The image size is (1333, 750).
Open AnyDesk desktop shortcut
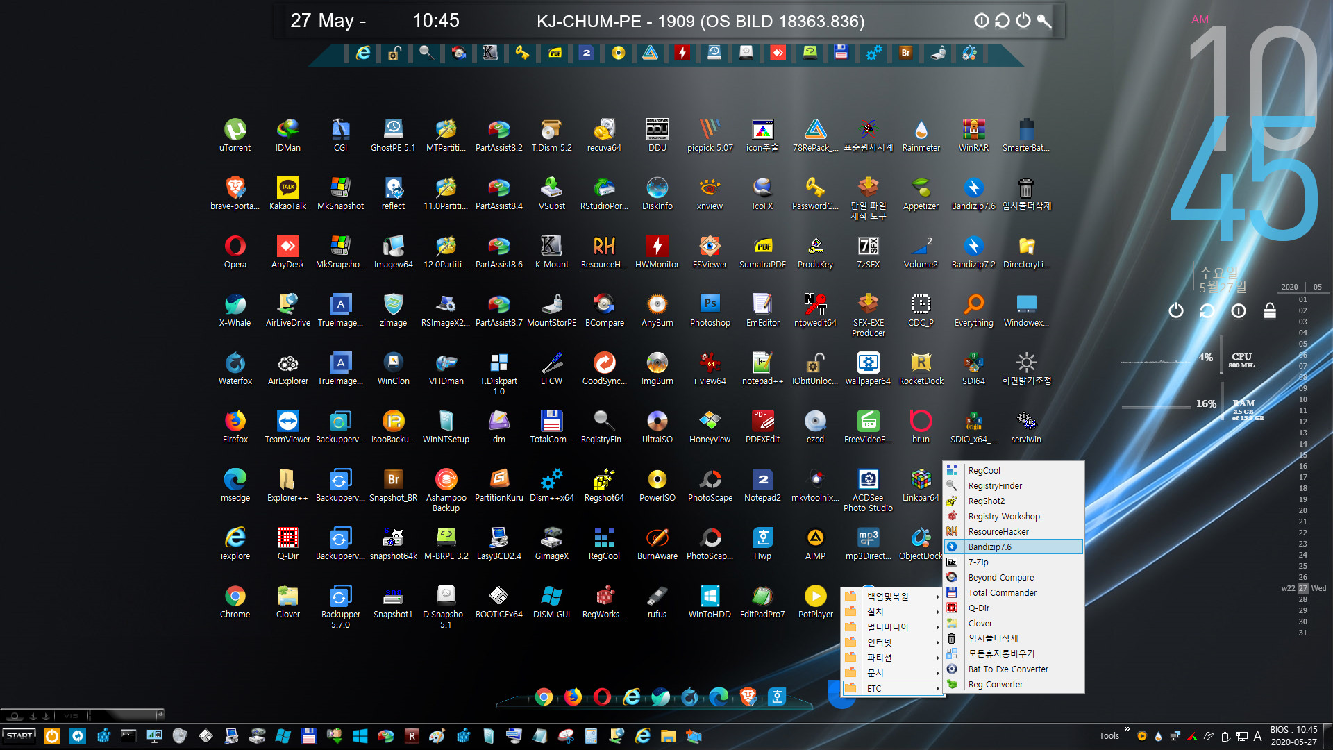(x=287, y=251)
